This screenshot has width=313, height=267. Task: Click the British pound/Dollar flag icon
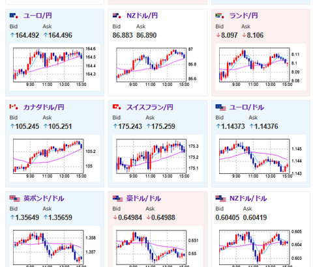14,199
